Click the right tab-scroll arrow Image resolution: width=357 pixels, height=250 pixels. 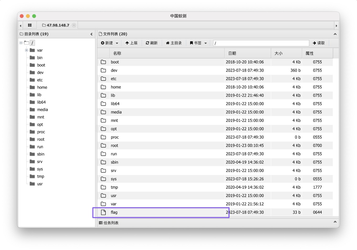coord(336,25)
